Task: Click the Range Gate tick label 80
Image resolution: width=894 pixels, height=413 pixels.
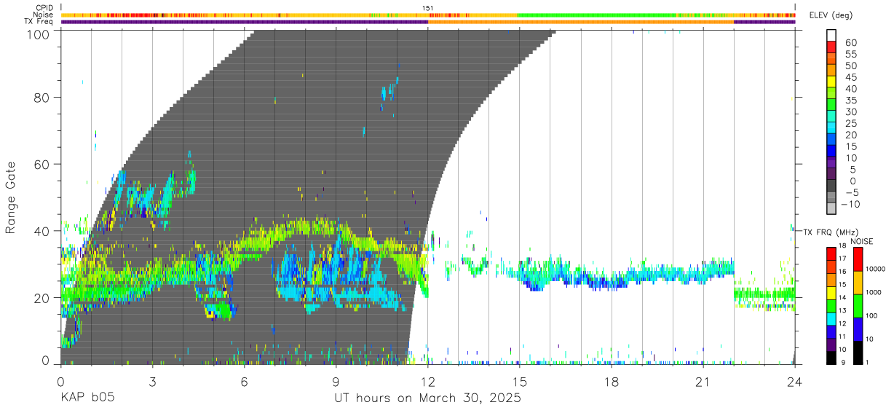Action: [43, 97]
